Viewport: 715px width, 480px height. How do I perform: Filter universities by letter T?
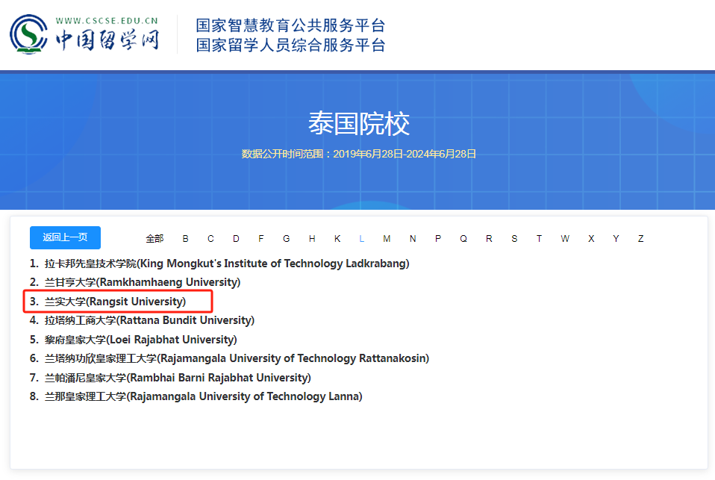point(539,239)
